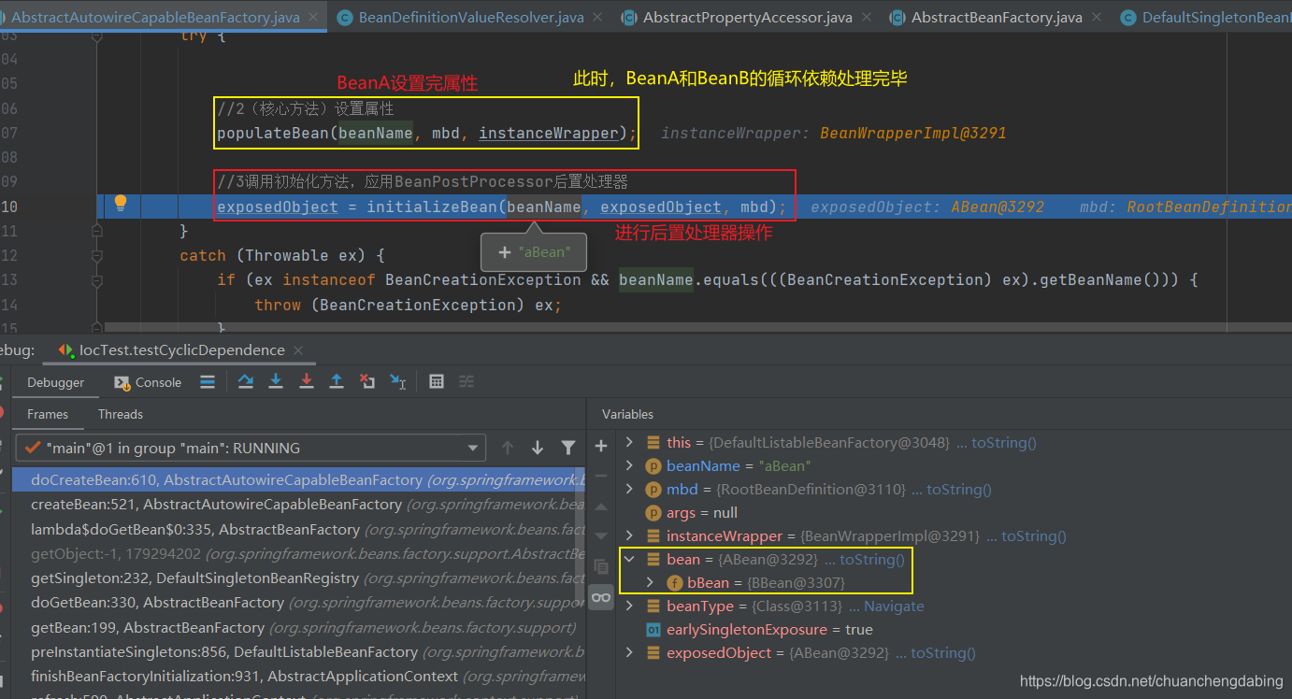Screen dimensions: 1292x699
Task: Open the Evaluate Expression calculator icon
Action: click(436, 381)
